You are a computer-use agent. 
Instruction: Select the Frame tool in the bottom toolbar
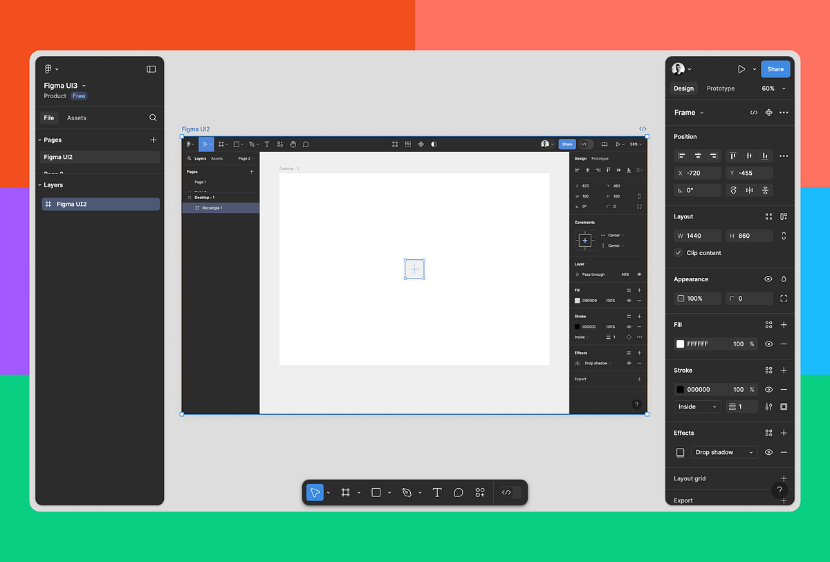coord(346,492)
